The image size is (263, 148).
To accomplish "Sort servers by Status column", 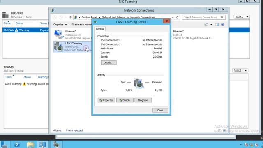I will pos(19,23).
